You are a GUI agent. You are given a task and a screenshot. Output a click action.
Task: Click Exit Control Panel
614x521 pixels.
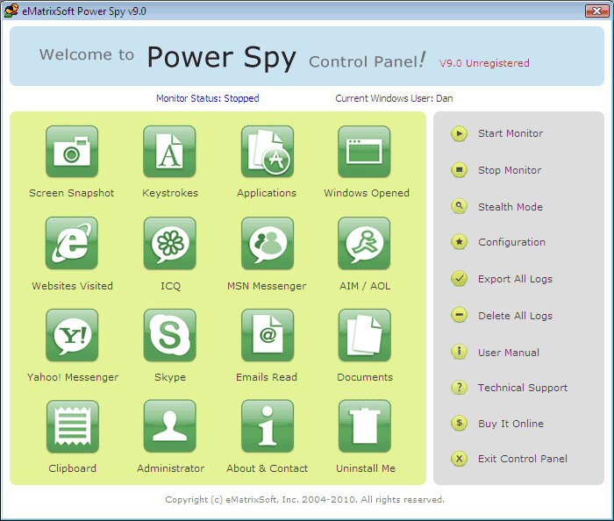point(522,459)
